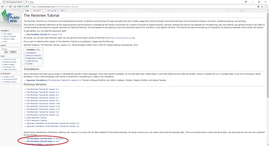269x146 pixels.
Task: Jump to 1 Translations in contents
Action: pos(30,53)
